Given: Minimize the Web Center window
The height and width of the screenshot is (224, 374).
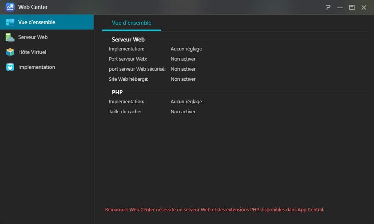Looking at the screenshot, I should 340,7.
